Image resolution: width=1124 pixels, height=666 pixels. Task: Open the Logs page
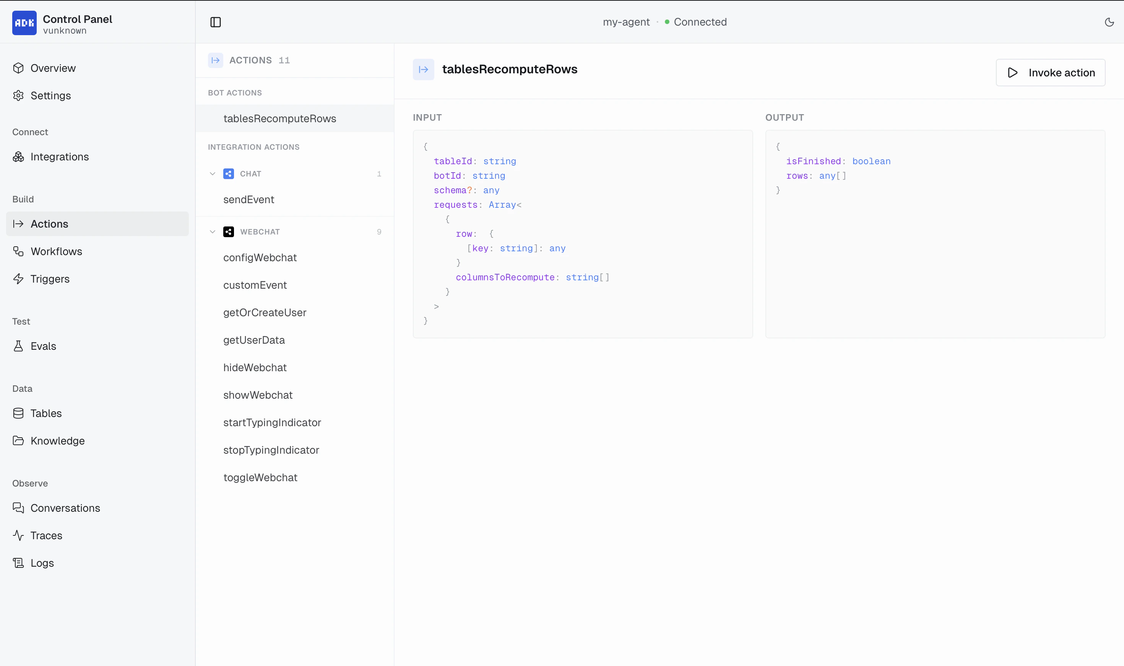click(42, 563)
